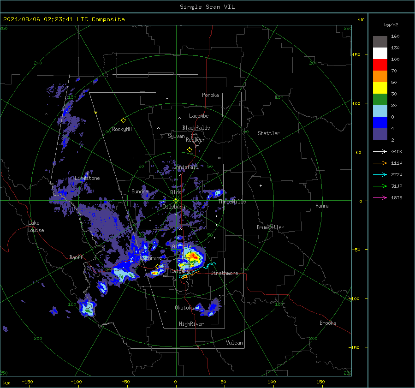Click the yellow radar-center marker at Didsbury
This screenshot has width=415, height=388.
[176, 201]
